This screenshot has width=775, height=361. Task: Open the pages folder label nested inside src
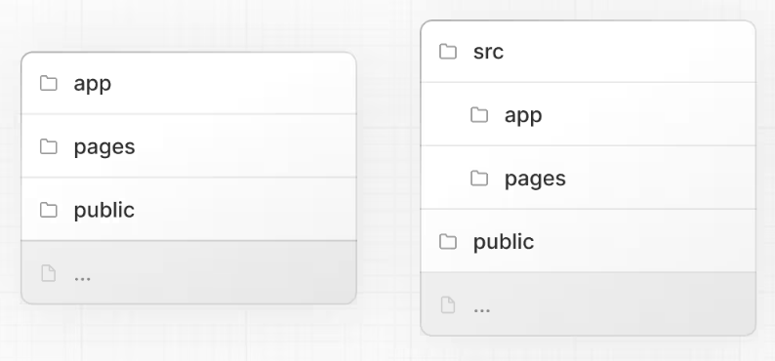point(535,180)
